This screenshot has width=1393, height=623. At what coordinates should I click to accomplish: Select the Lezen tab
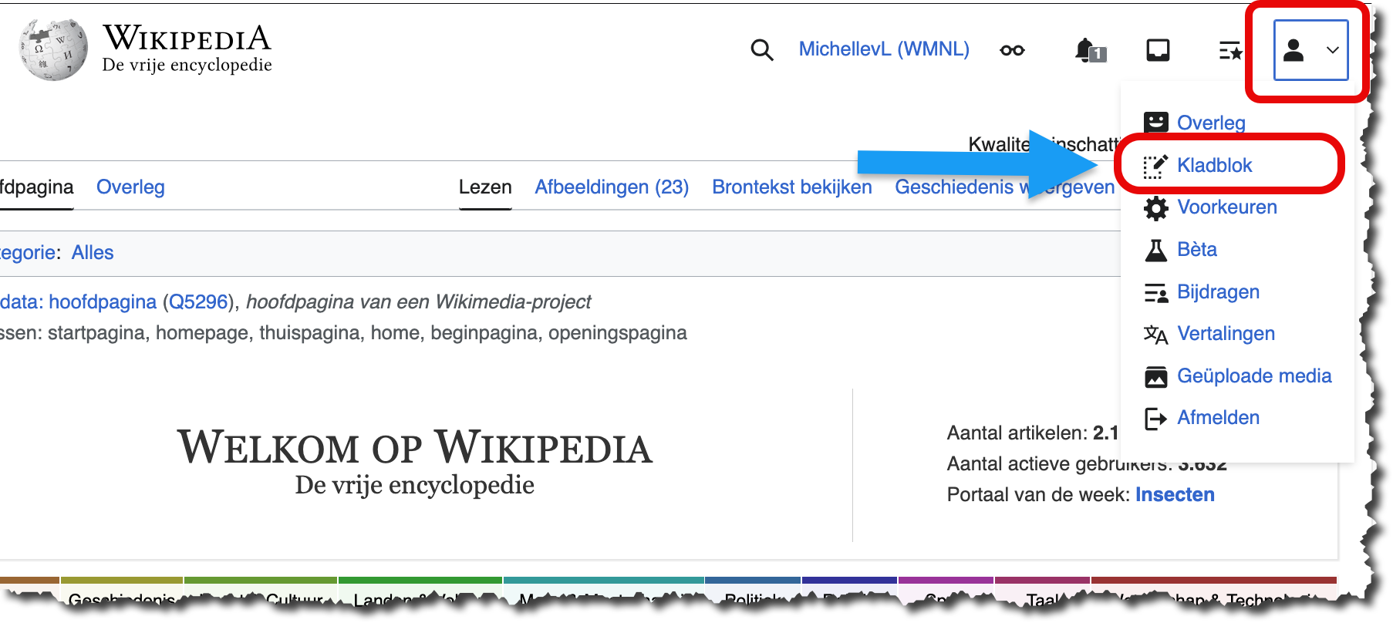pyautogui.click(x=485, y=187)
